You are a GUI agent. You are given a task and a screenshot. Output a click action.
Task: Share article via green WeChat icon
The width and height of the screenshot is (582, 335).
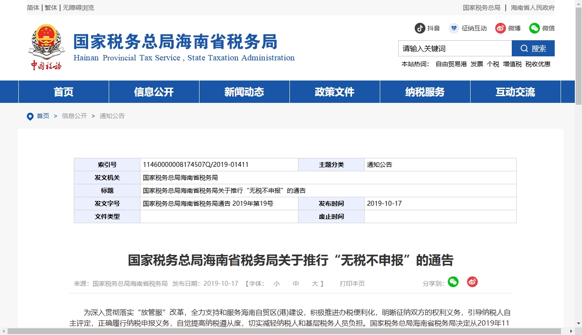coord(453,282)
